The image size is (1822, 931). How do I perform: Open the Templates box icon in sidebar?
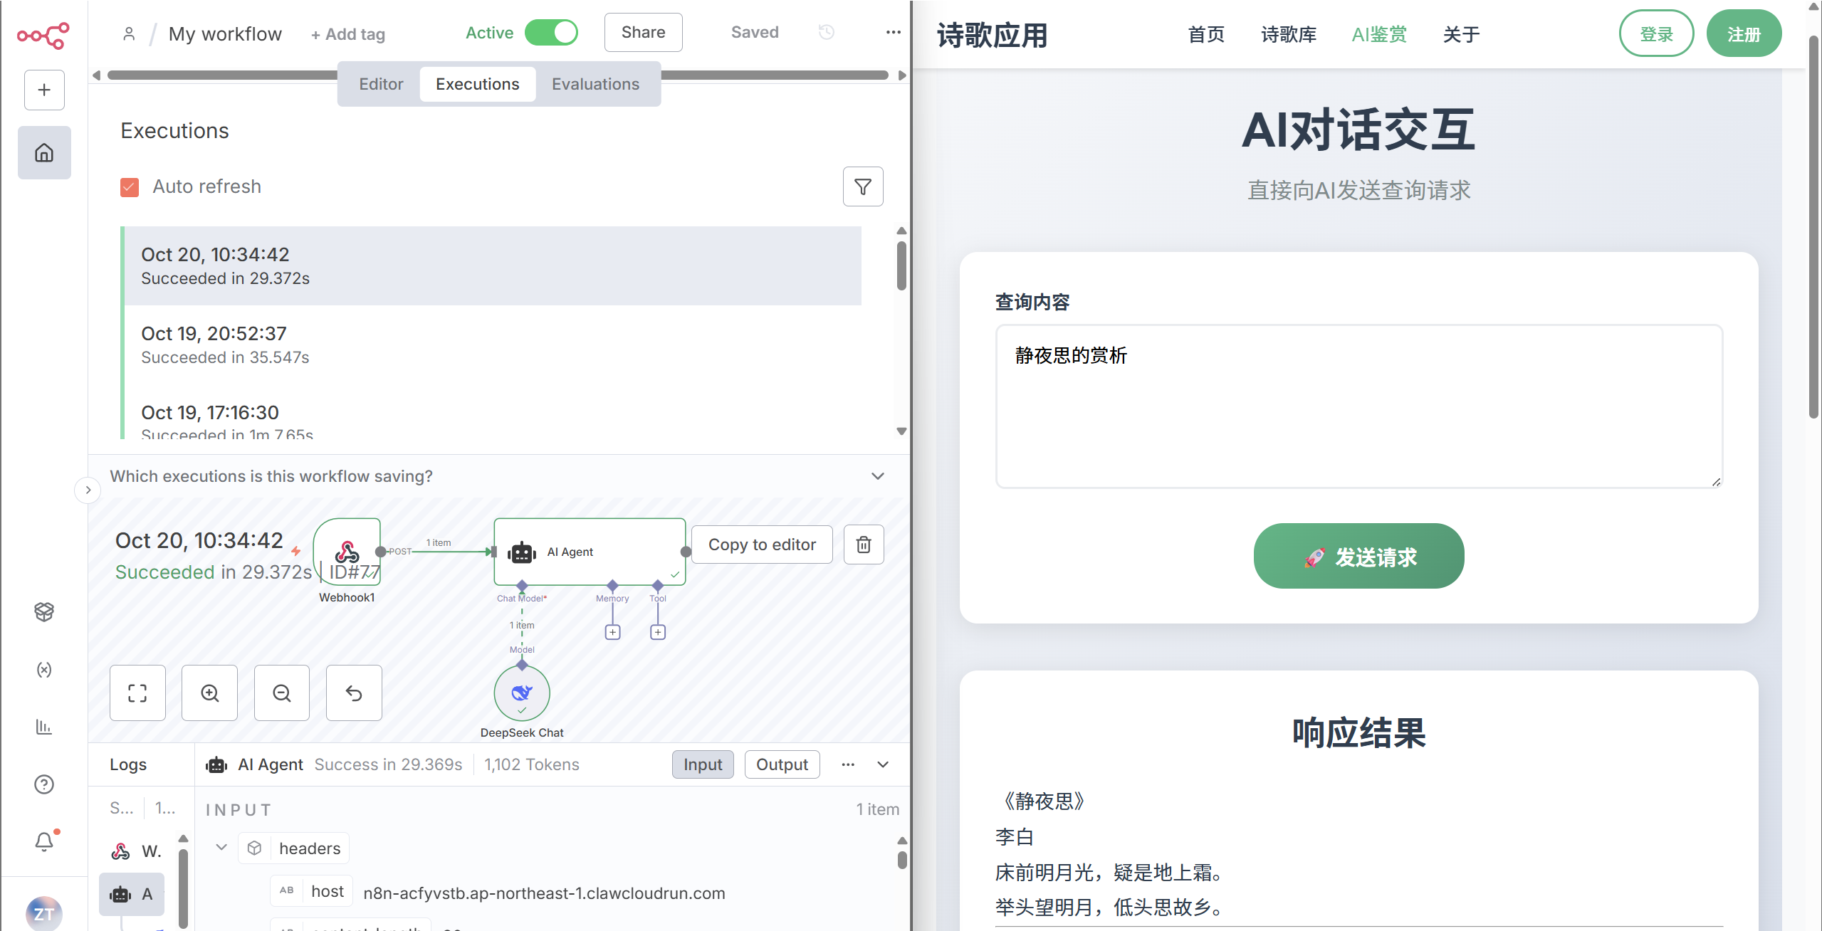point(43,611)
